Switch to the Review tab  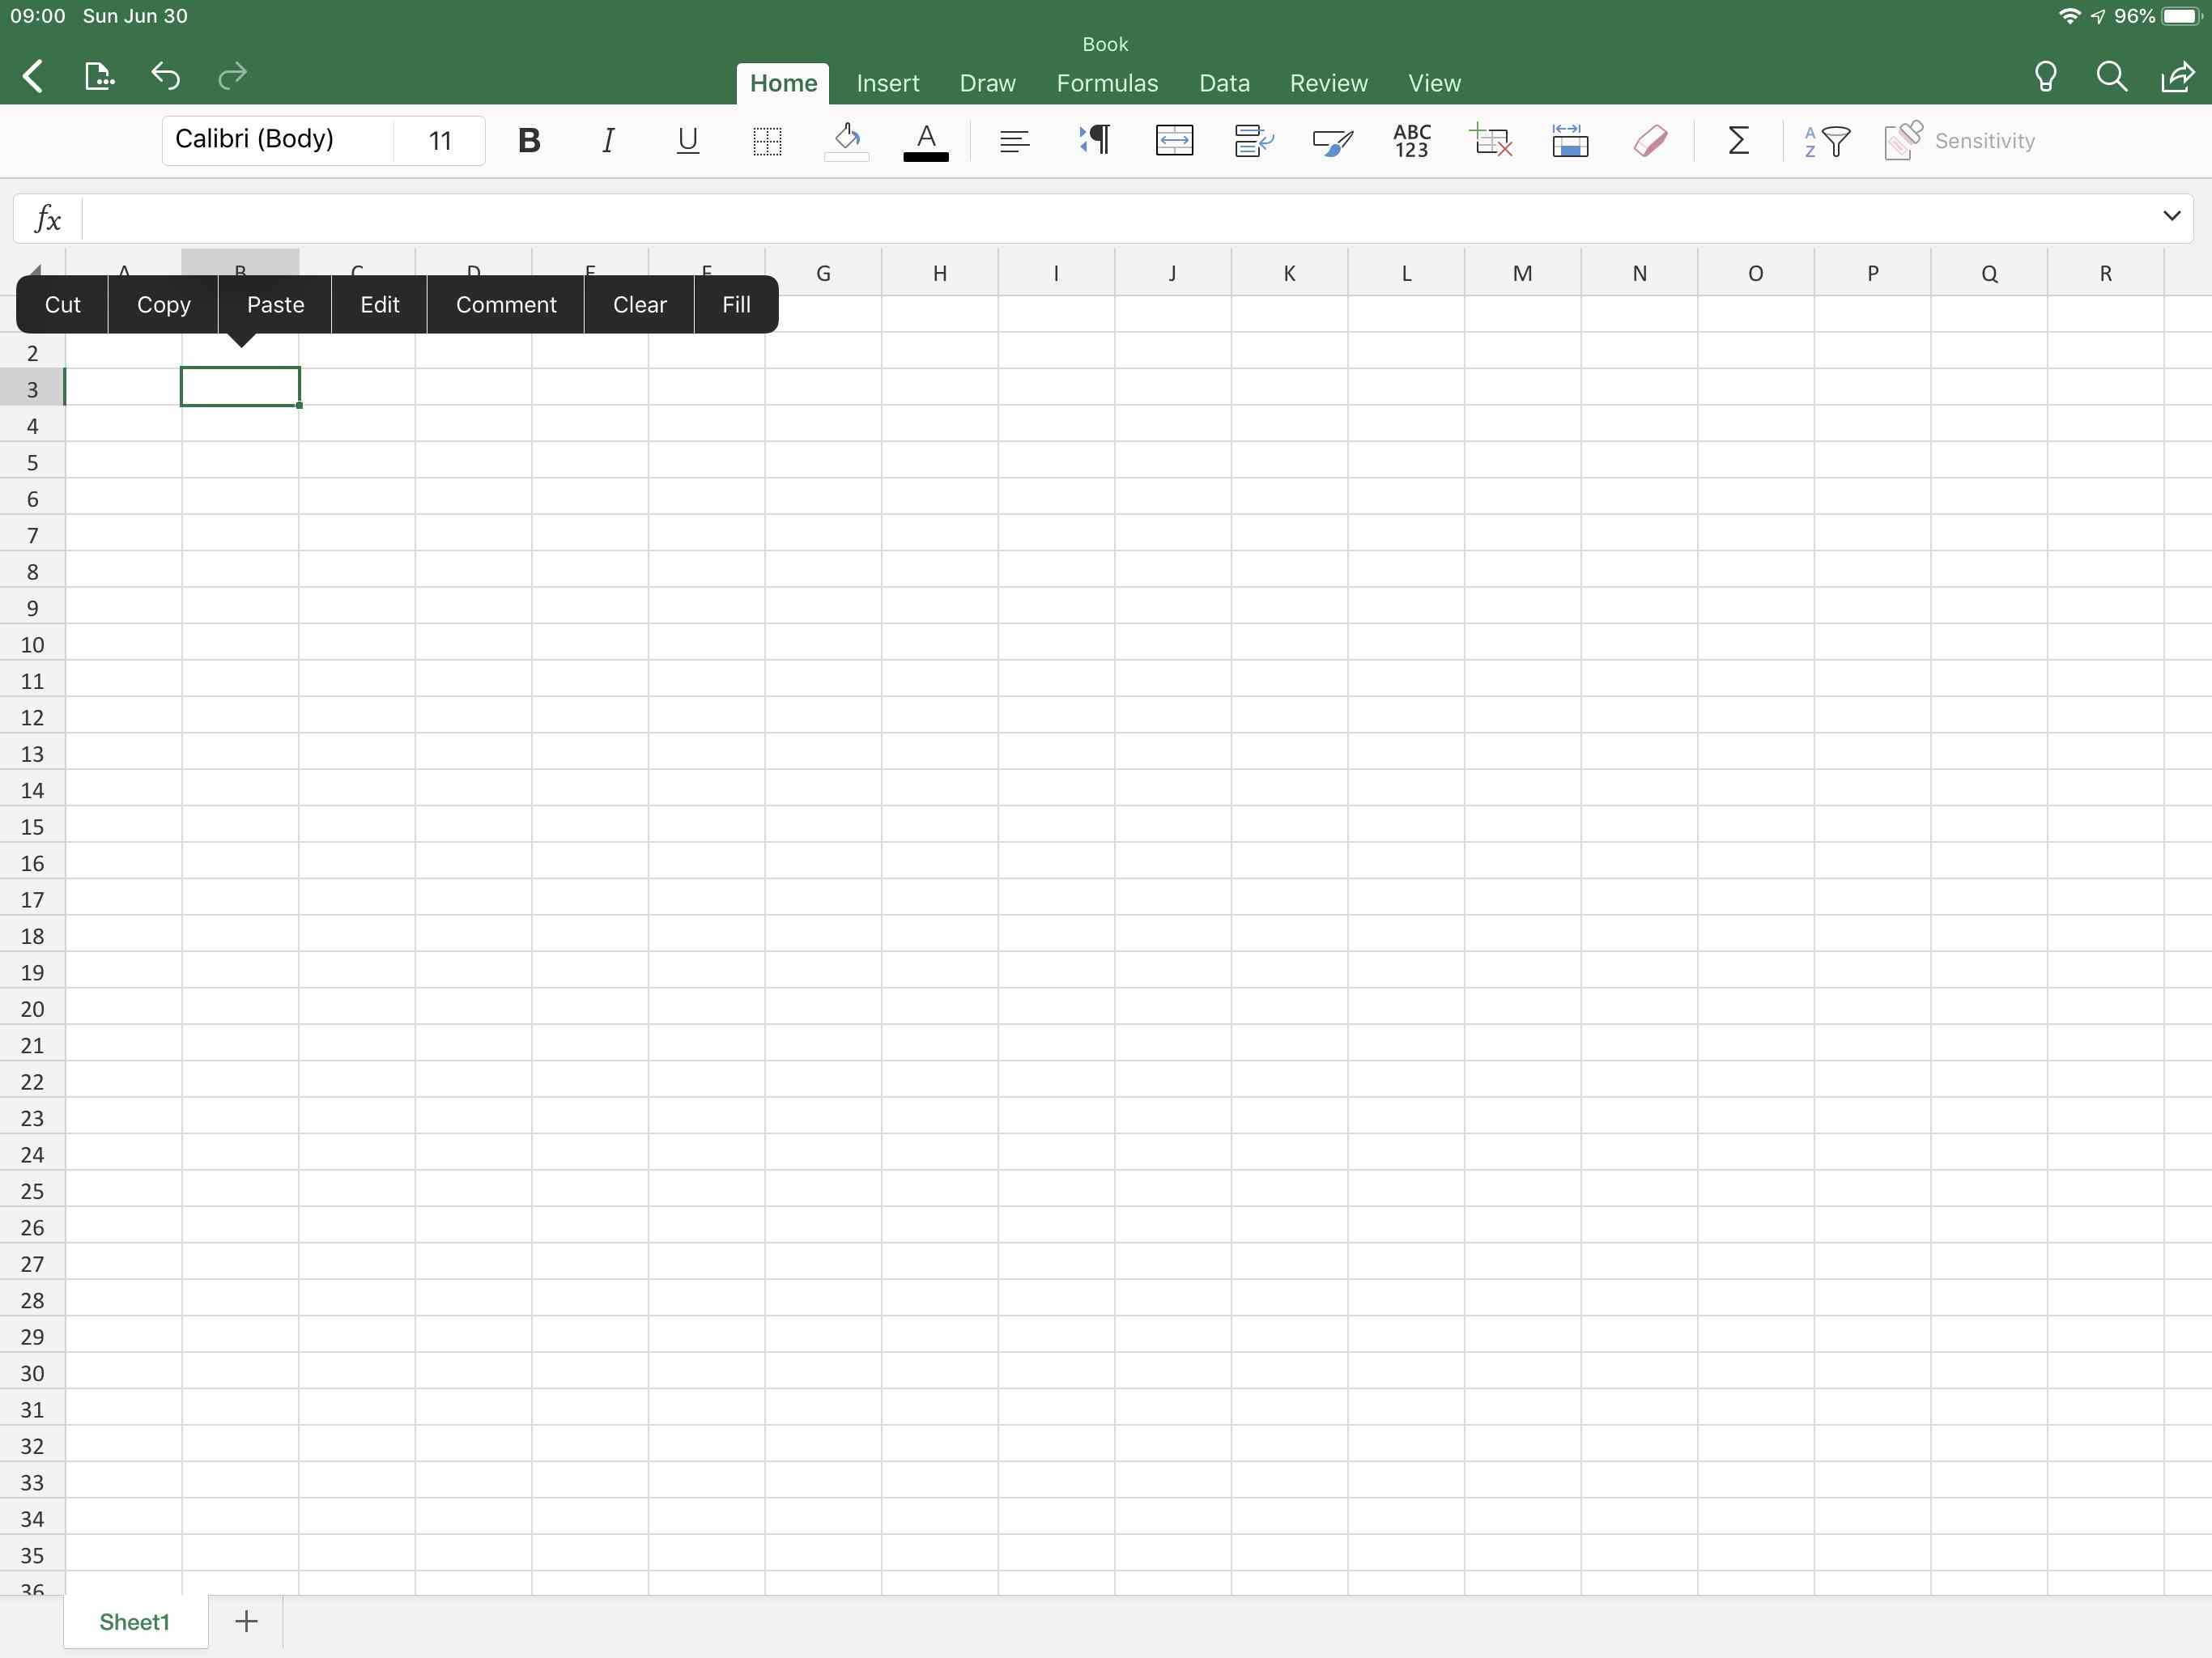1328,83
